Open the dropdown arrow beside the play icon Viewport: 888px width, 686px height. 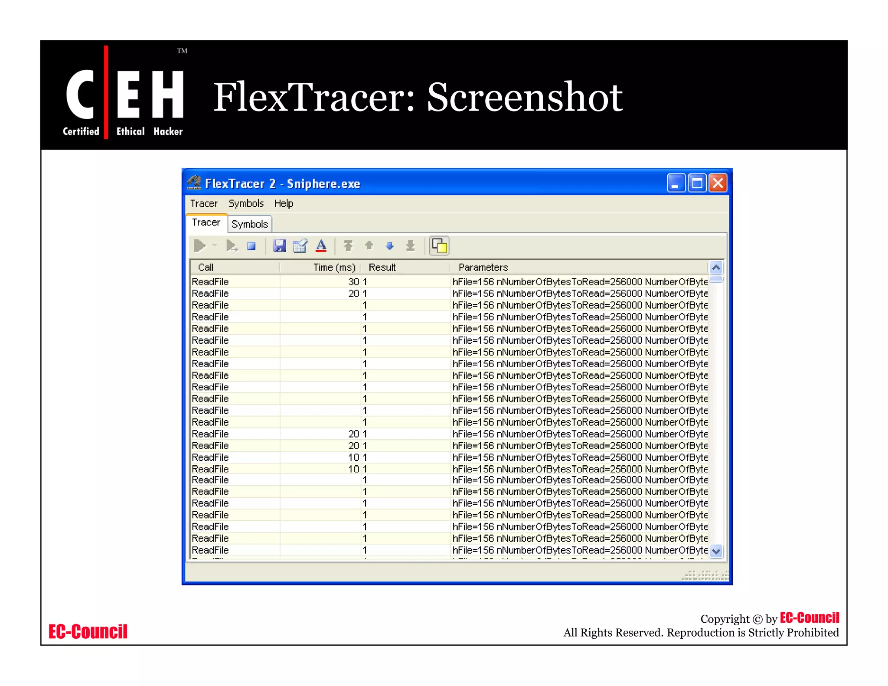214,245
